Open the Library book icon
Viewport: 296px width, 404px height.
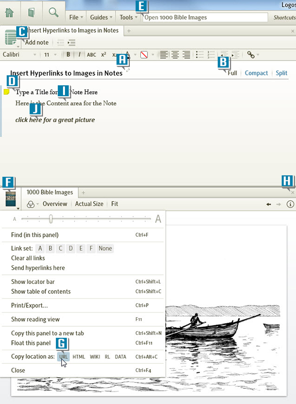pyautogui.click(x=32, y=12)
